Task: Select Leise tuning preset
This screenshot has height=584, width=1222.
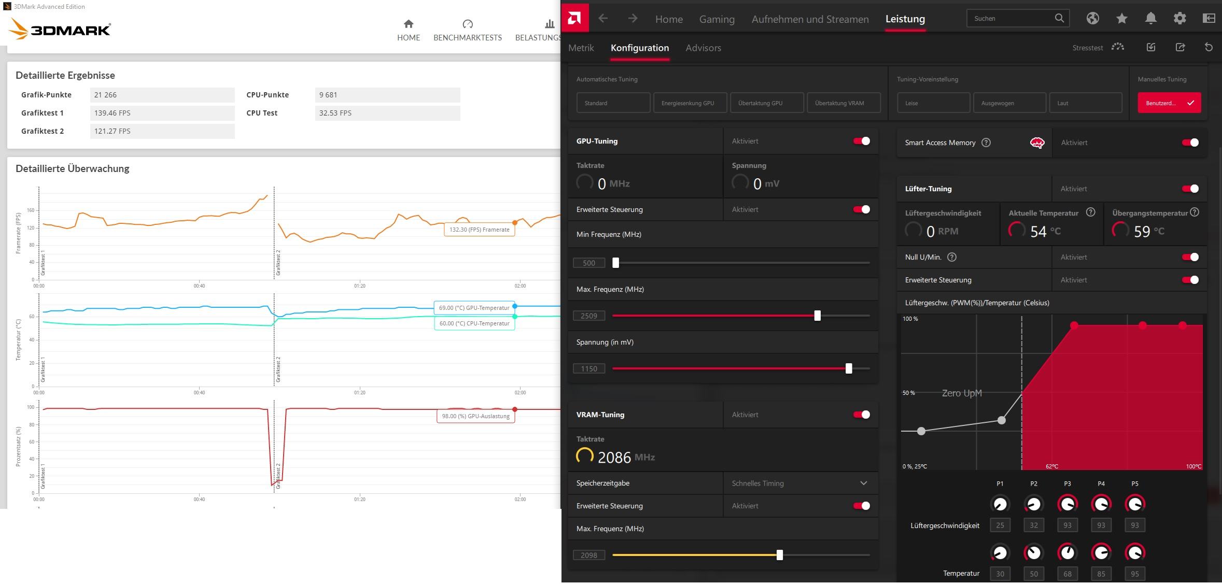Action: (x=934, y=103)
